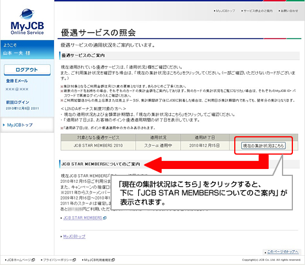Open JCBホームページ footer link
The height and width of the screenshot is (265, 305).
19,260
